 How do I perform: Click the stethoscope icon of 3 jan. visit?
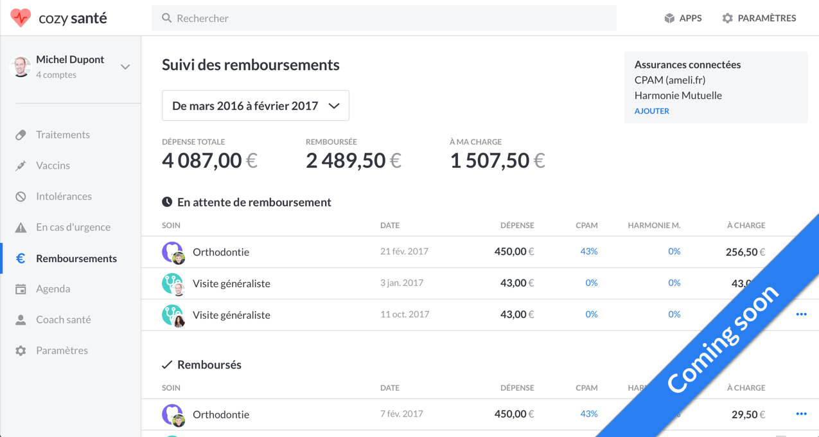(x=172, y=283)
